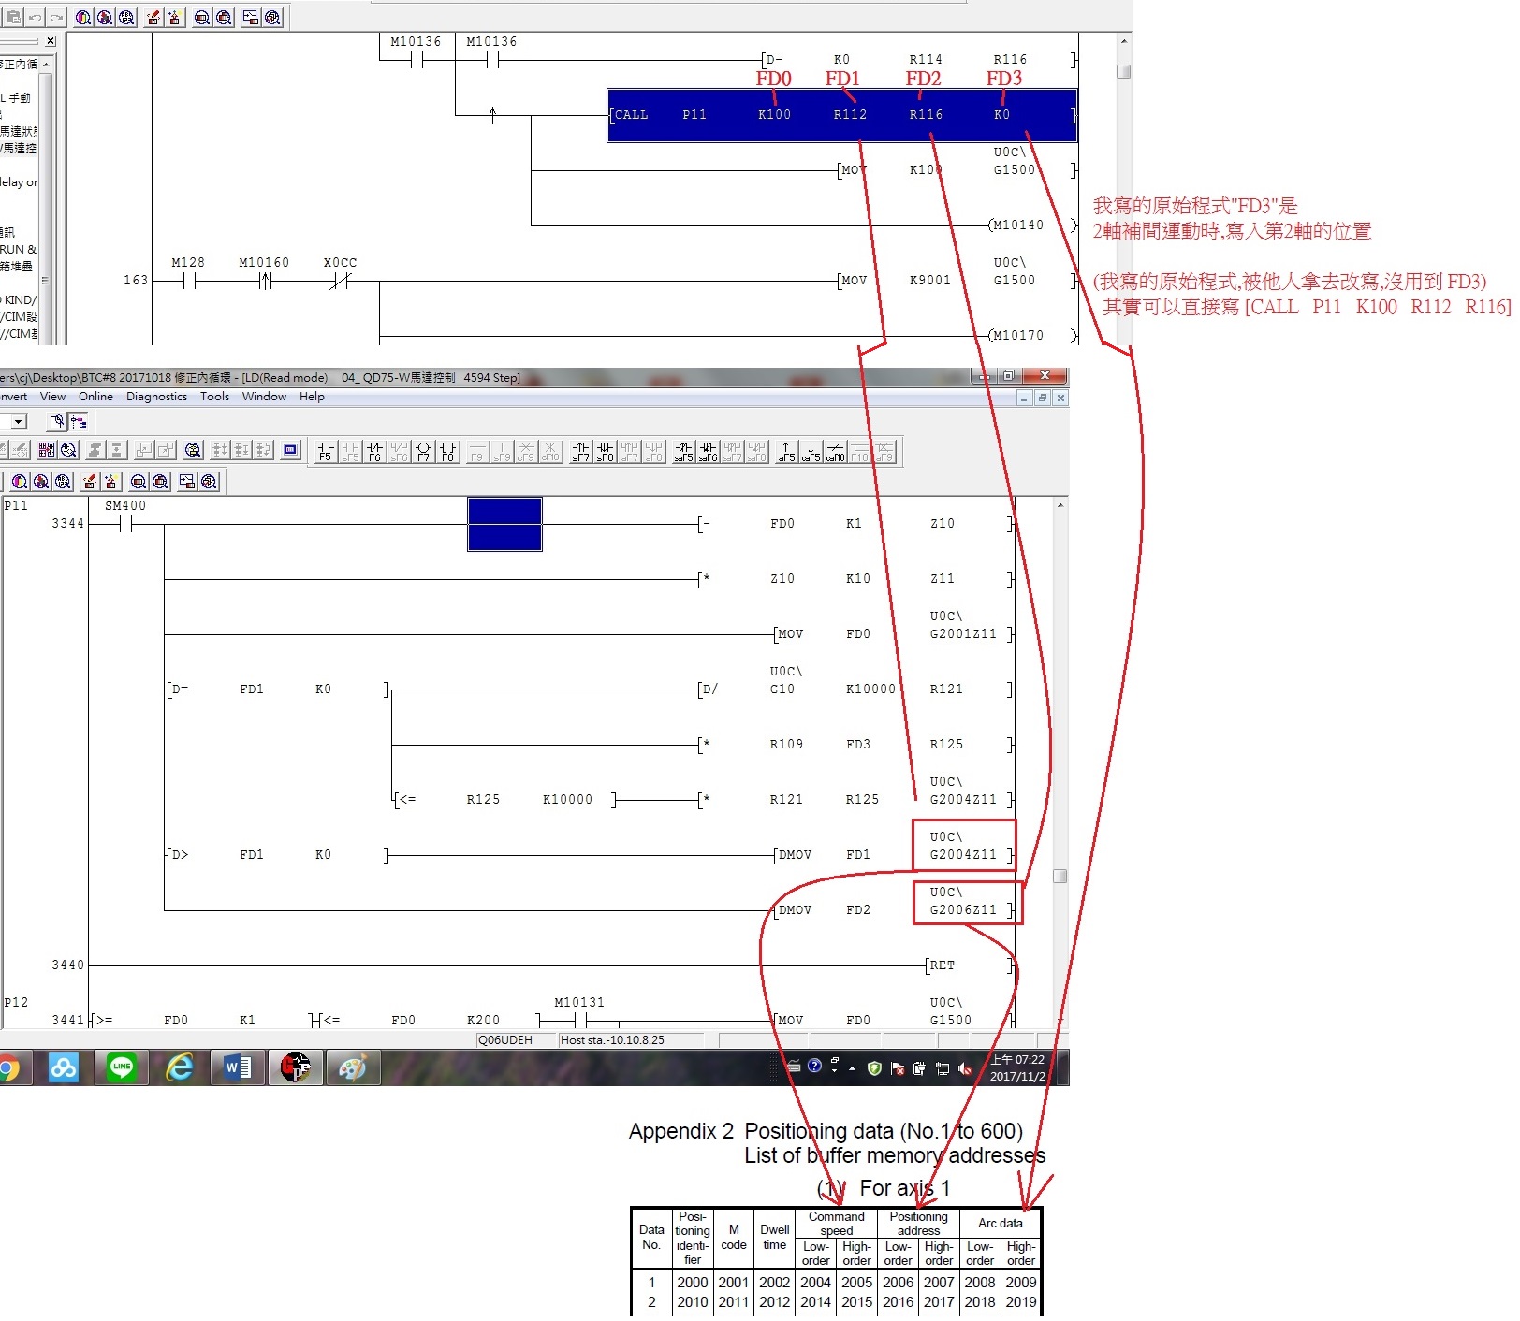The width and height of the screenshot is (1520, 1321).
Task: Insert output coil with F7 icon
Action: point(423,451)
